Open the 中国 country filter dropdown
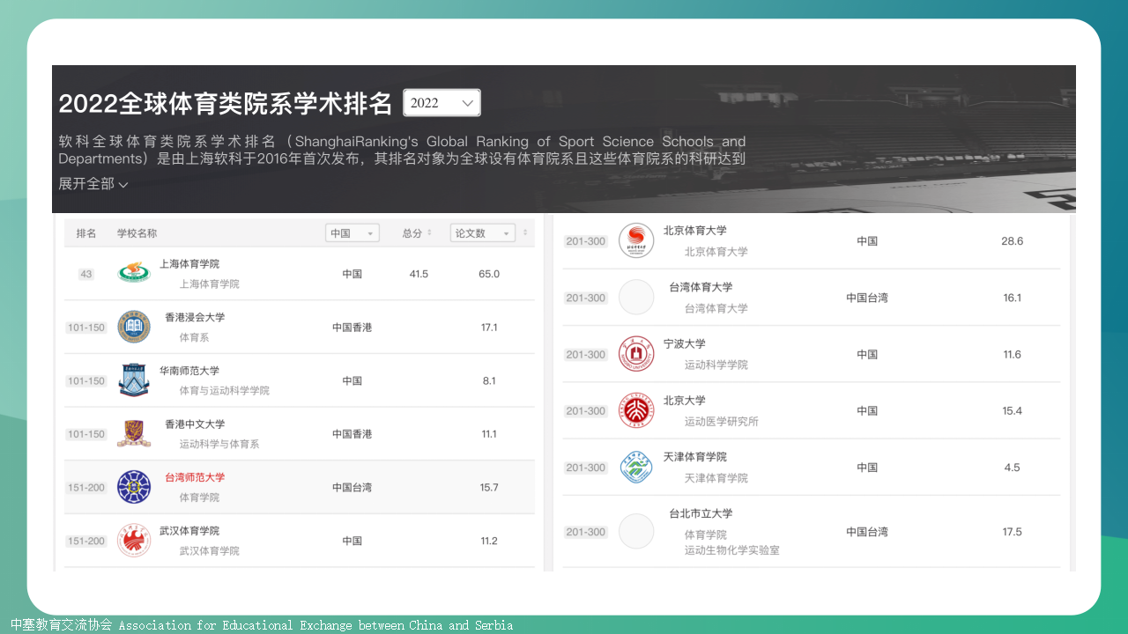 pos(352,233)
